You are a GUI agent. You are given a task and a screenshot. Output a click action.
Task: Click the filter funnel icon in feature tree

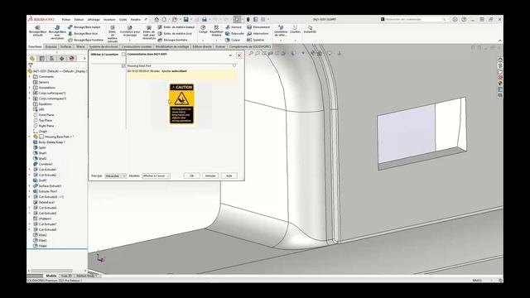[x=31, y=65]
